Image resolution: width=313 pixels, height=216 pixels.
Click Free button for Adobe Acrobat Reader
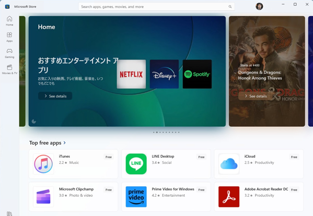294,190
